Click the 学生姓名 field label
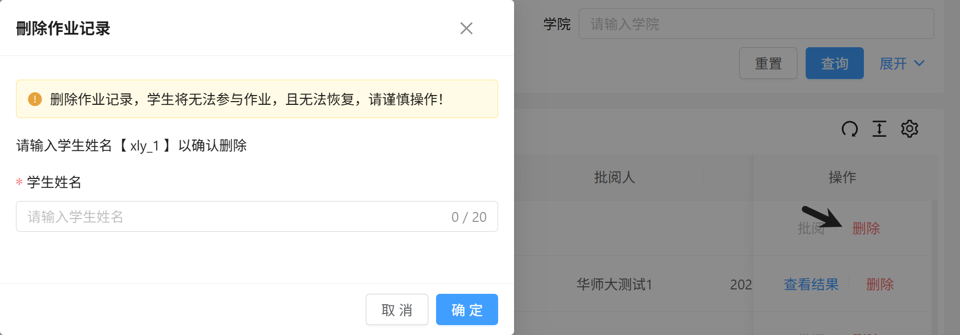 pos(54,182)
